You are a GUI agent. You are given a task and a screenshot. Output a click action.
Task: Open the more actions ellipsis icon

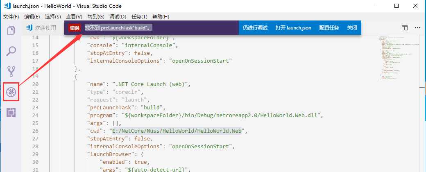(x=417, y=28)
